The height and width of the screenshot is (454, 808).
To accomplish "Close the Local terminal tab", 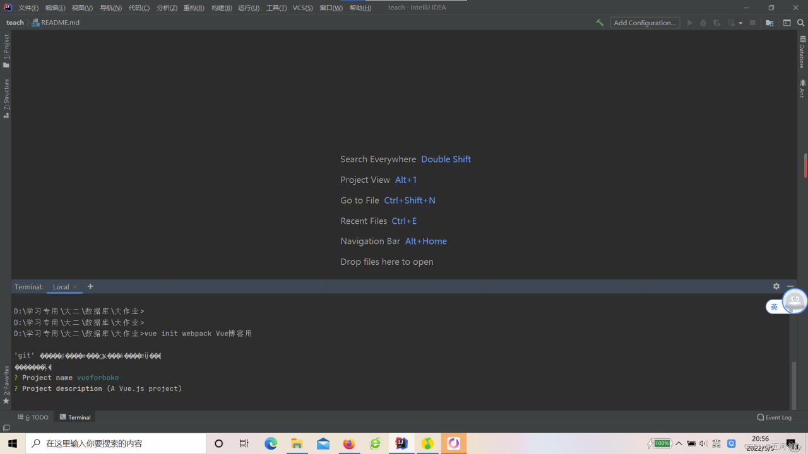I will 75,287.
